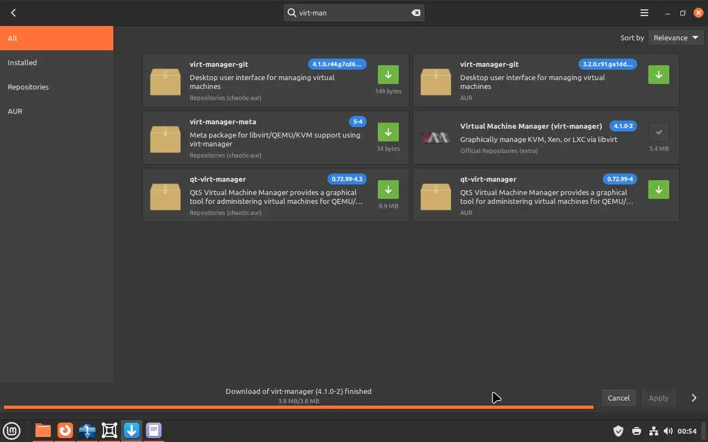The image size is (708, 442).
Task: Click the 5.4 MB size text
Action: [x=659, y=149]
